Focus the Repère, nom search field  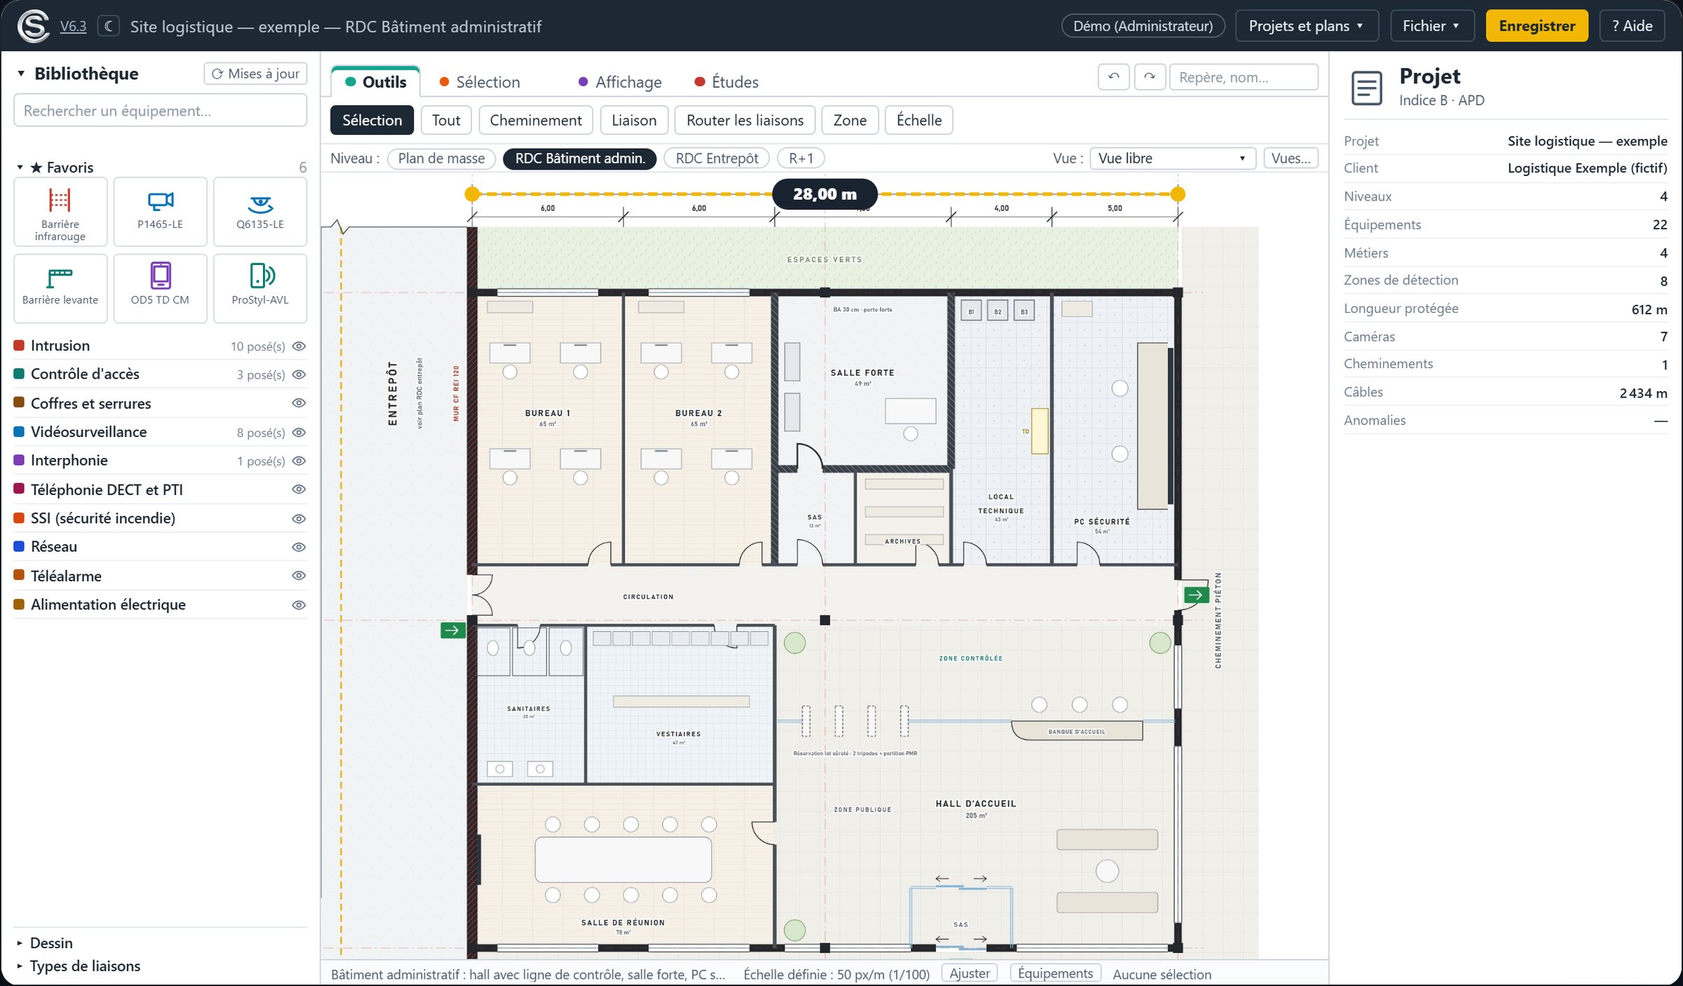coord(1243,77)
